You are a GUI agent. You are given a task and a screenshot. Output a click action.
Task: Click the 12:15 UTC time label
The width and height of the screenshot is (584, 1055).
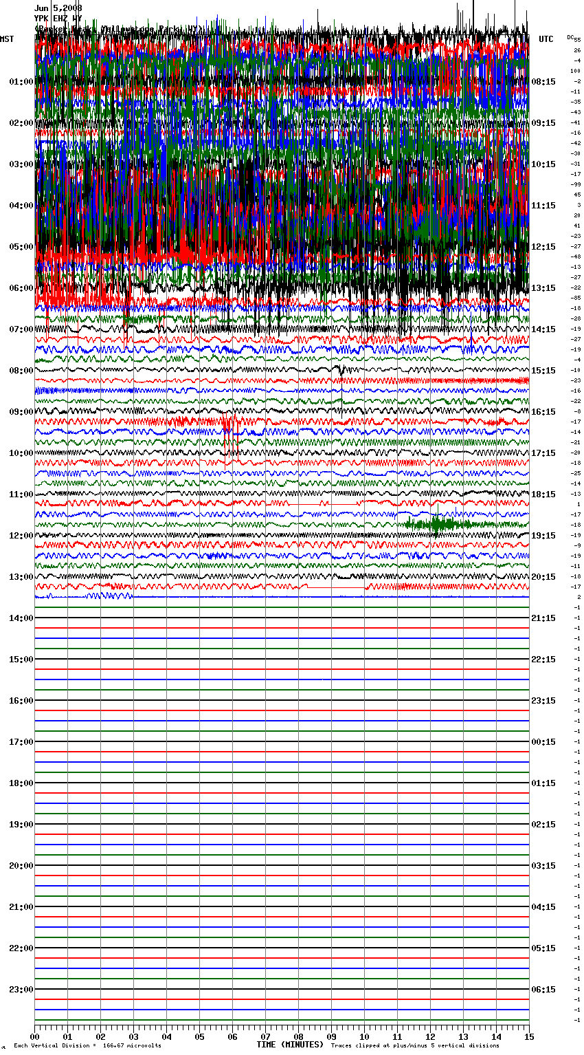click(x=543, y=247)
